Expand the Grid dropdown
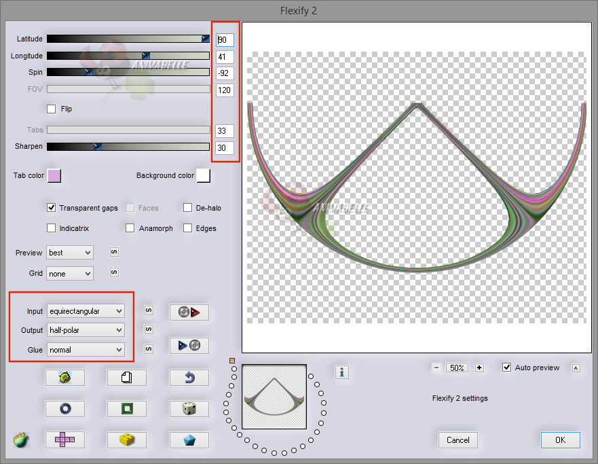 [x=70, y=274]
